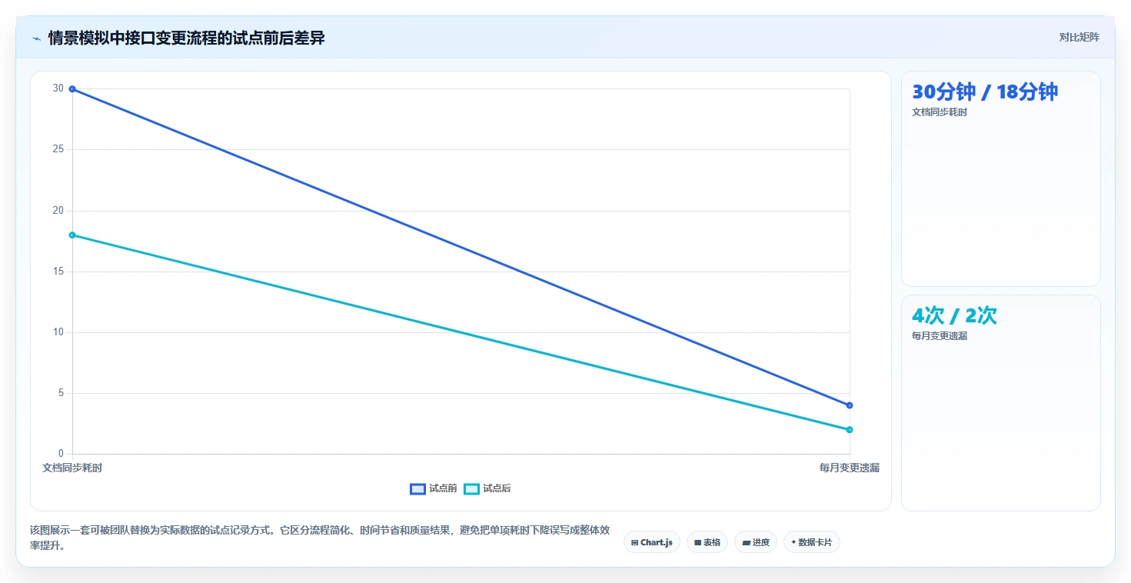1131x583 pixels.
Task: Click the 文档同步耗时 label in the card
Action: click(x=940, y=112)
